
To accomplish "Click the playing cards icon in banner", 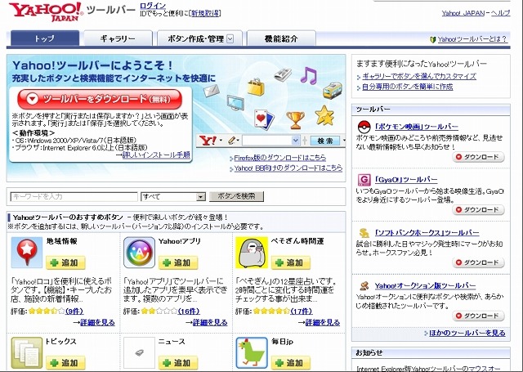I will pos(264,119).
